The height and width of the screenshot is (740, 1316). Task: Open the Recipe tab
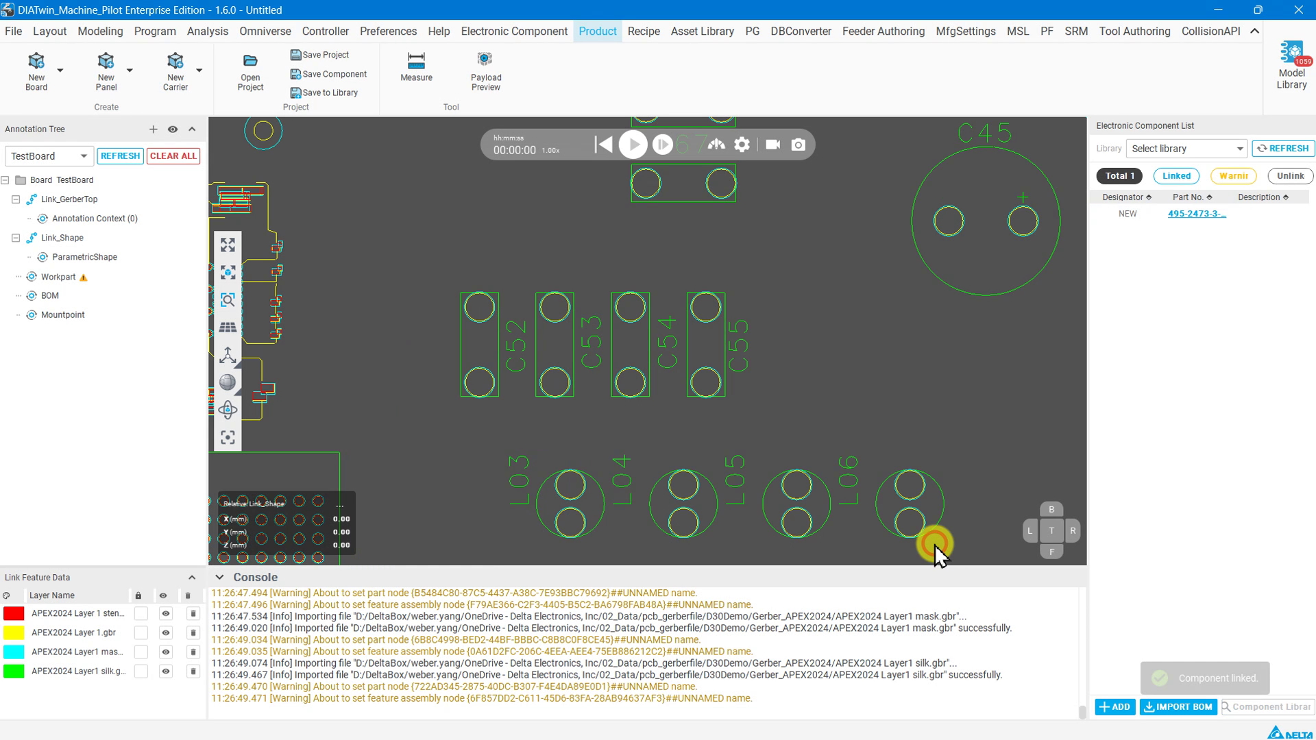click(x=644, y=32)
